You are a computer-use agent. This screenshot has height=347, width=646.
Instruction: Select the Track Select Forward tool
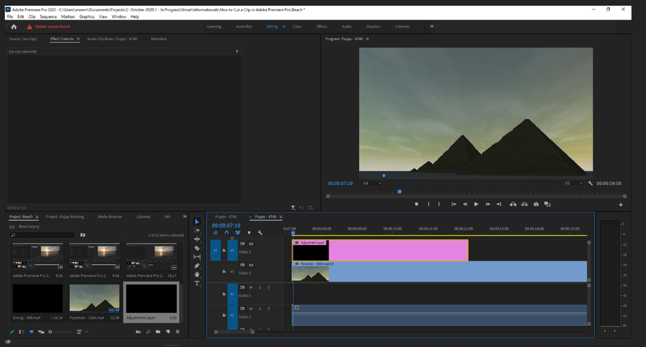[x=197, y=231]
